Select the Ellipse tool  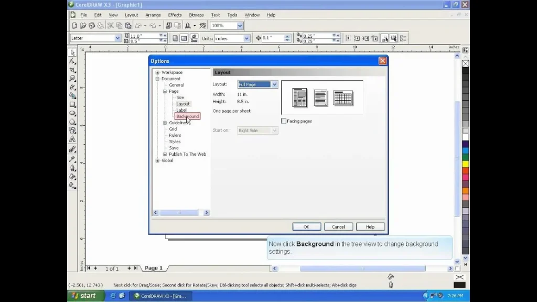pyautogui.click(x=72, y=113)
